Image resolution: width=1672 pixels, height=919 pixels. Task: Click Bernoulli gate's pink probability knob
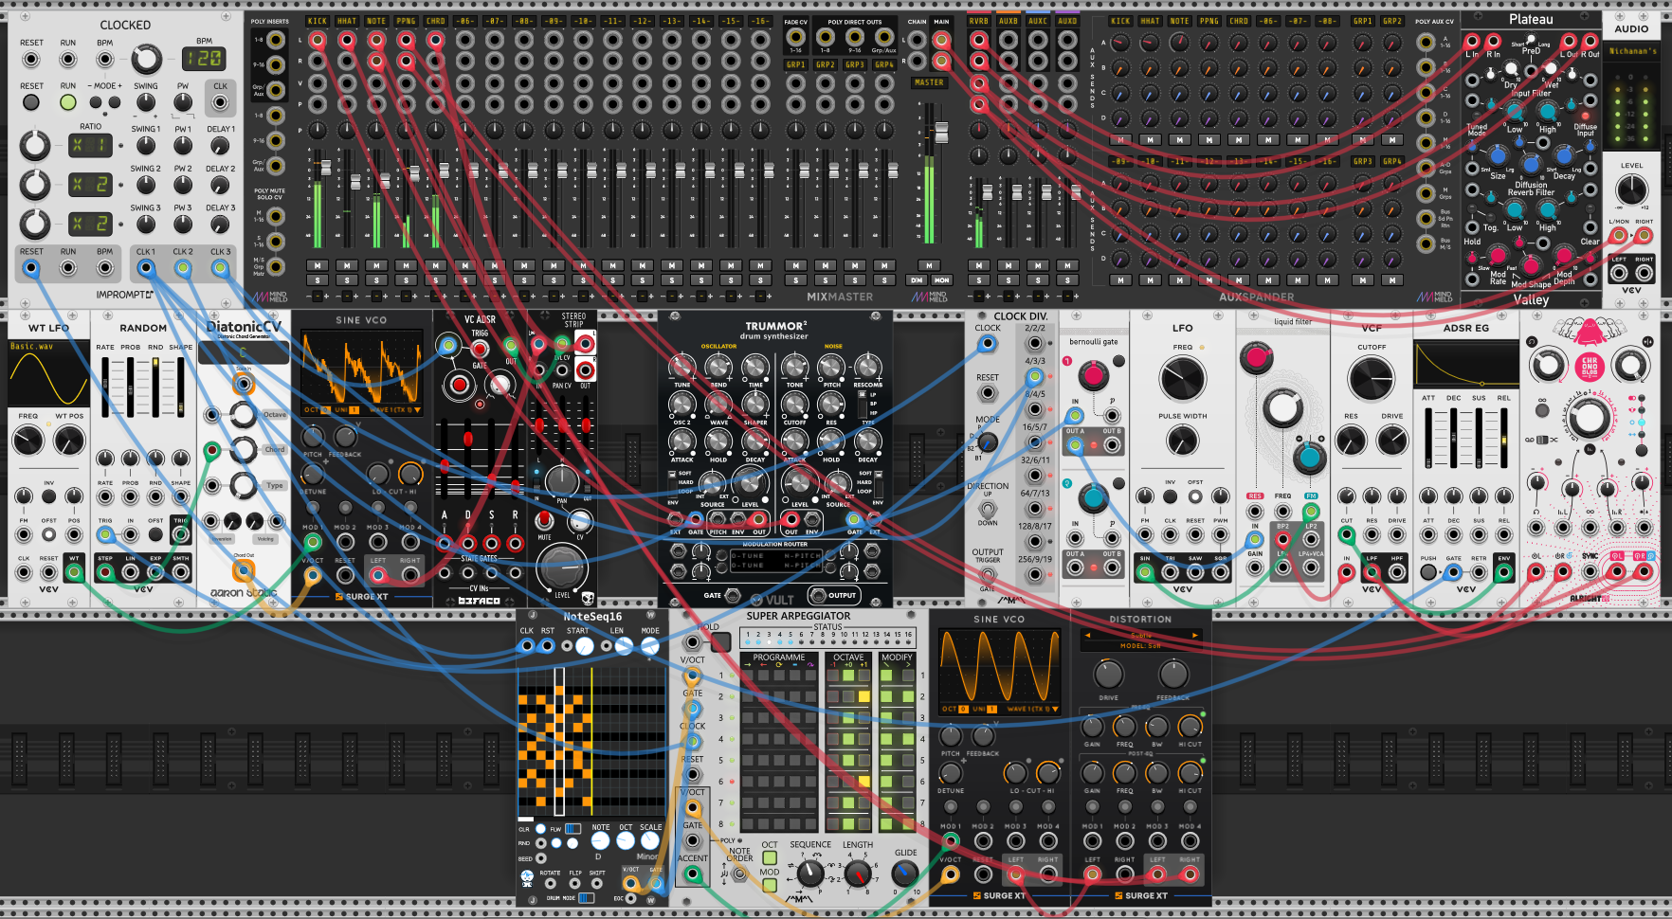pos(1093,375)
